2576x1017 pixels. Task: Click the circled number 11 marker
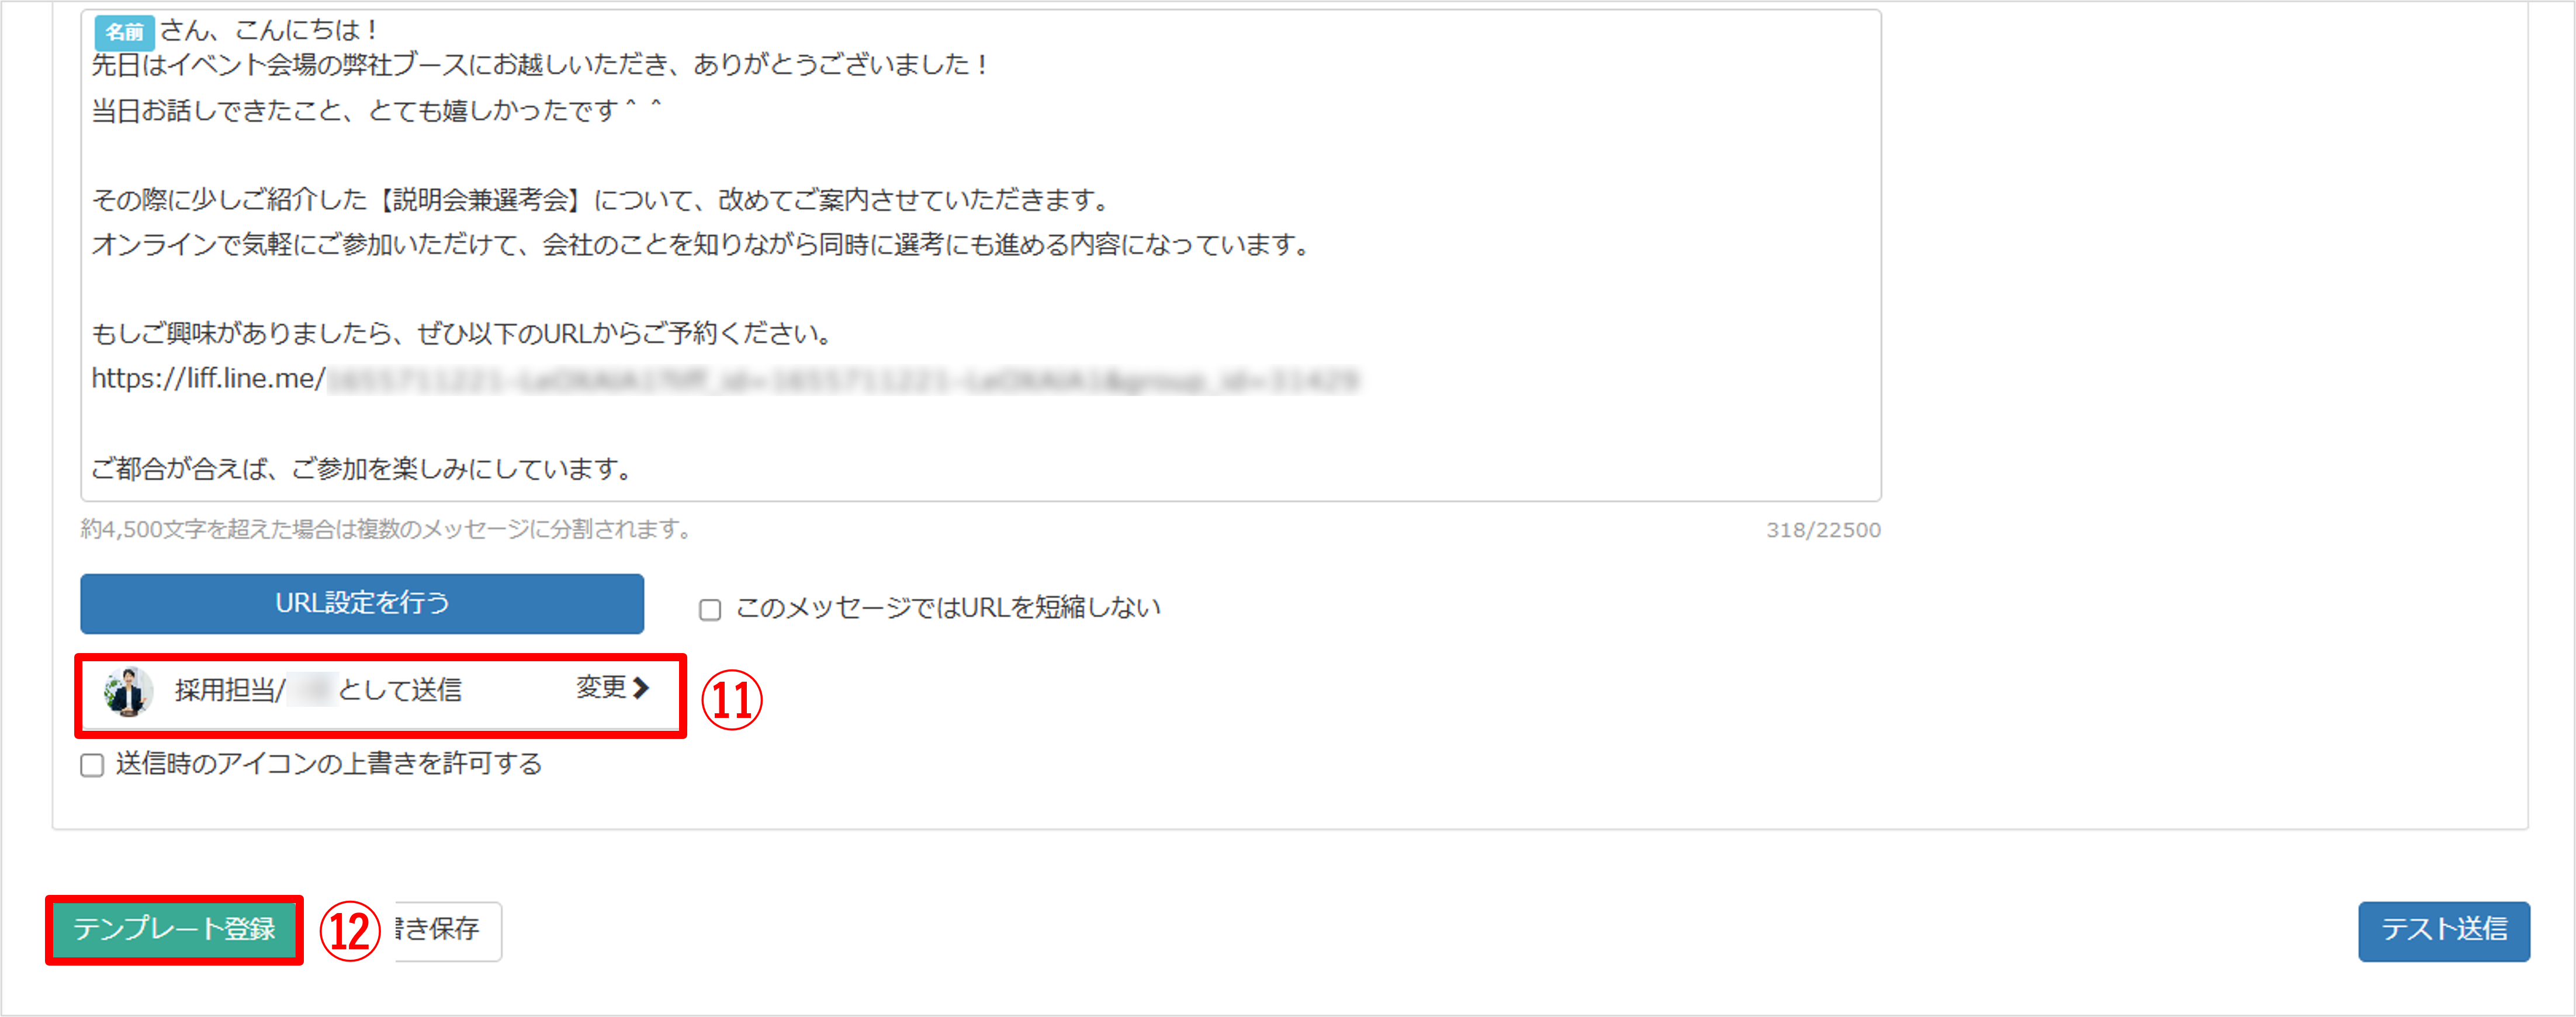pos(731,699)
